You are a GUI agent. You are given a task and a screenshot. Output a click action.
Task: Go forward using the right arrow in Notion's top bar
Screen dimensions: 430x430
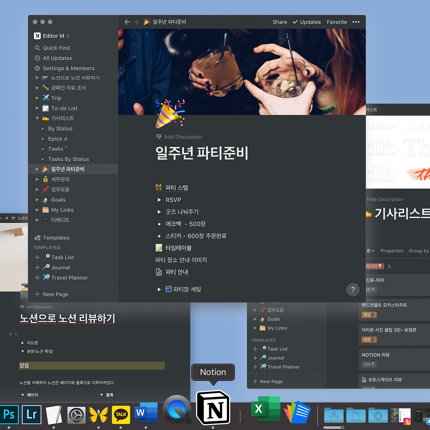coord(136,22)
